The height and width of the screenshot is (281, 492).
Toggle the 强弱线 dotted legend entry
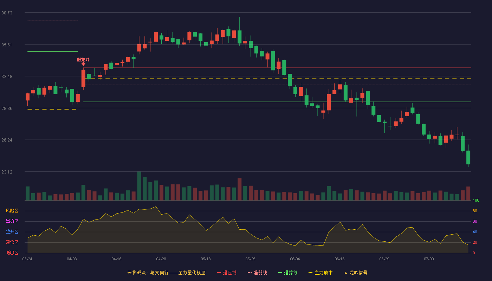[x=257, y=273]
